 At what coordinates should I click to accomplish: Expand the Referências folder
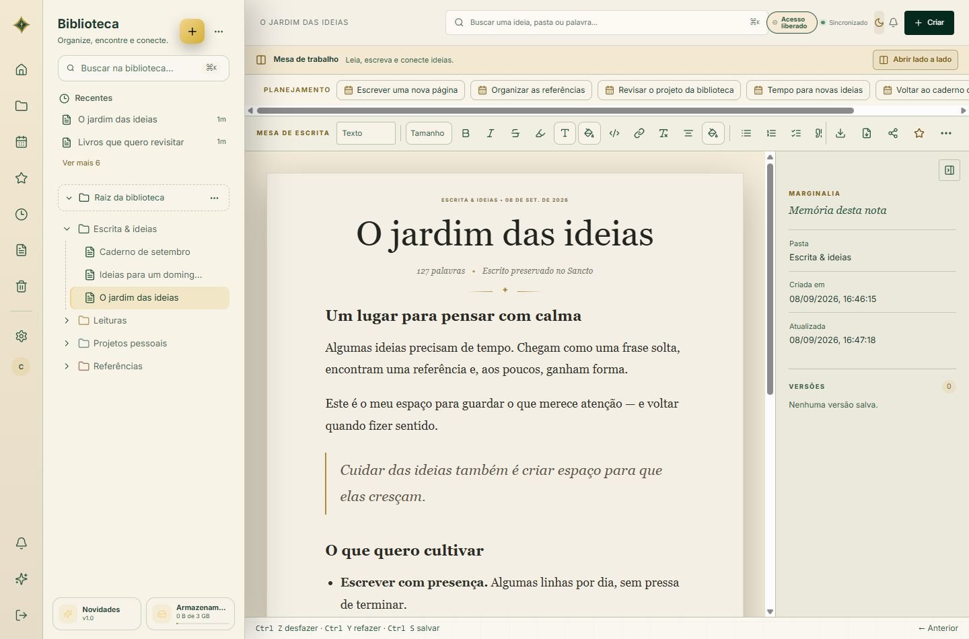click(67, 366)
